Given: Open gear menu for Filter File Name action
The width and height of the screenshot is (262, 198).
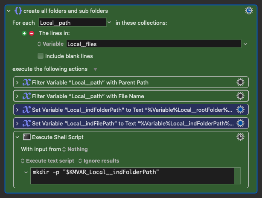Looking at the screenshot, I should pyautogui.click(x=240, y=96).
